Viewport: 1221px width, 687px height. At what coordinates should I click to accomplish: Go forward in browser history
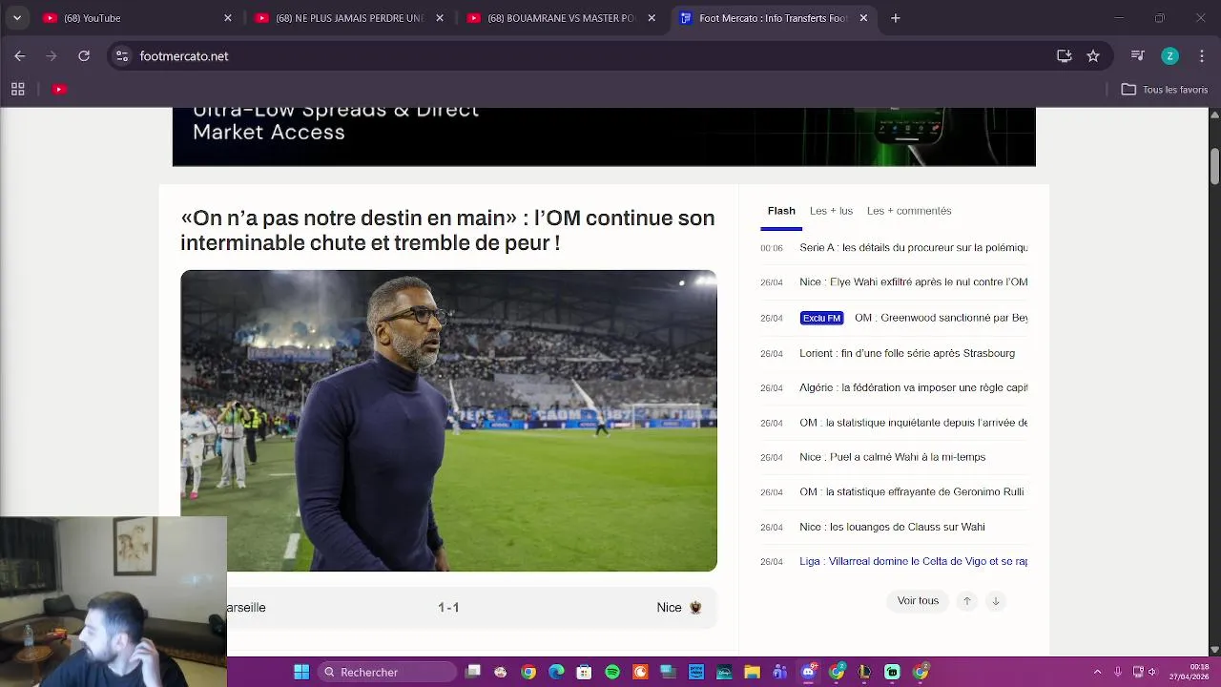click(52, 56)
